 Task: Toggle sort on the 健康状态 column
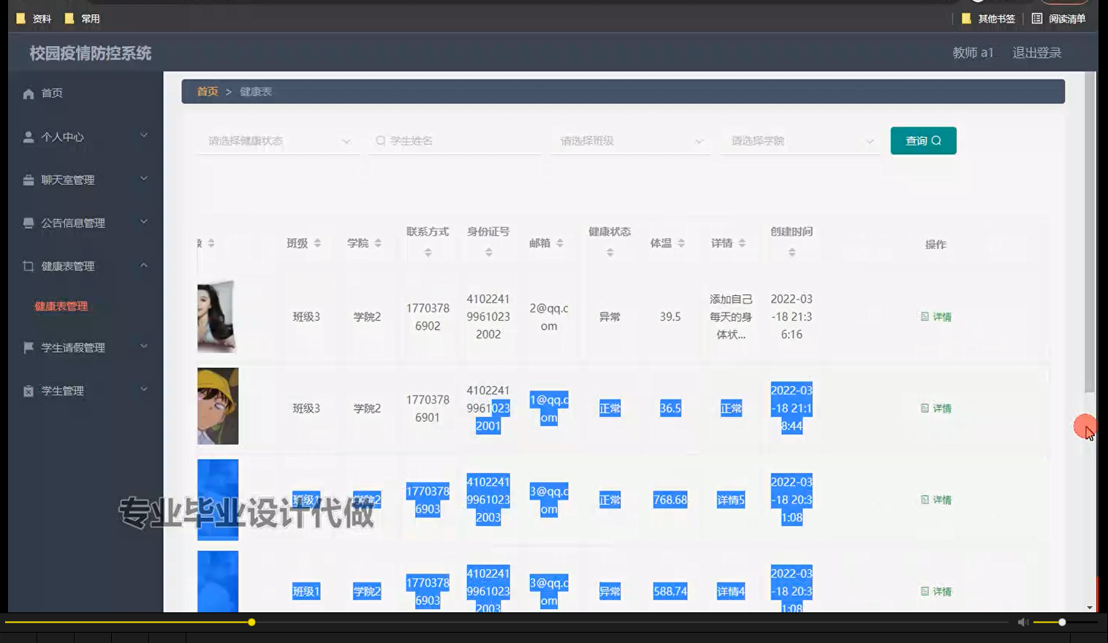point(610,252)
